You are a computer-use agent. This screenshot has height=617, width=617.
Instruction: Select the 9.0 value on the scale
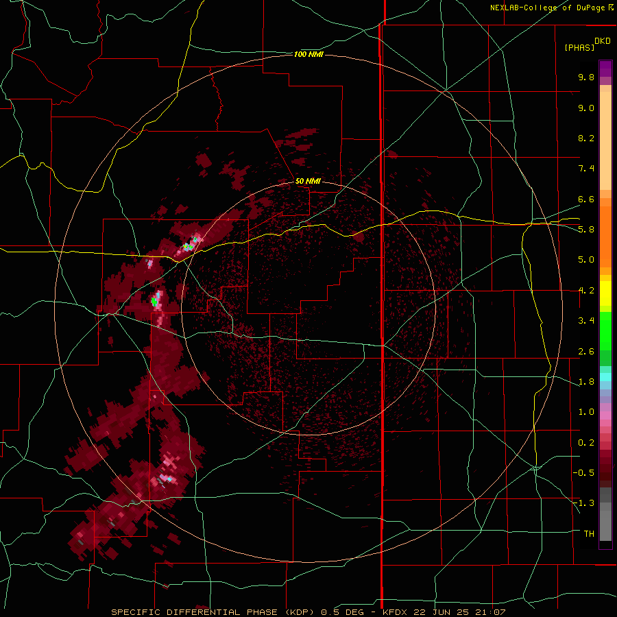click(x=586, y=108)
